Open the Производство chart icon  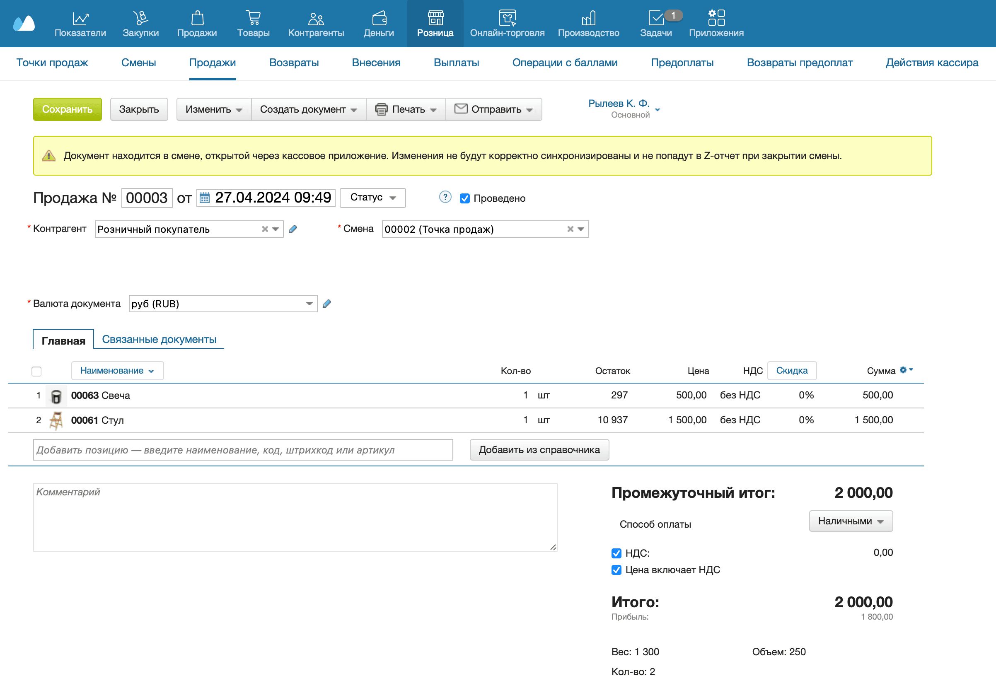pos(588,18)
